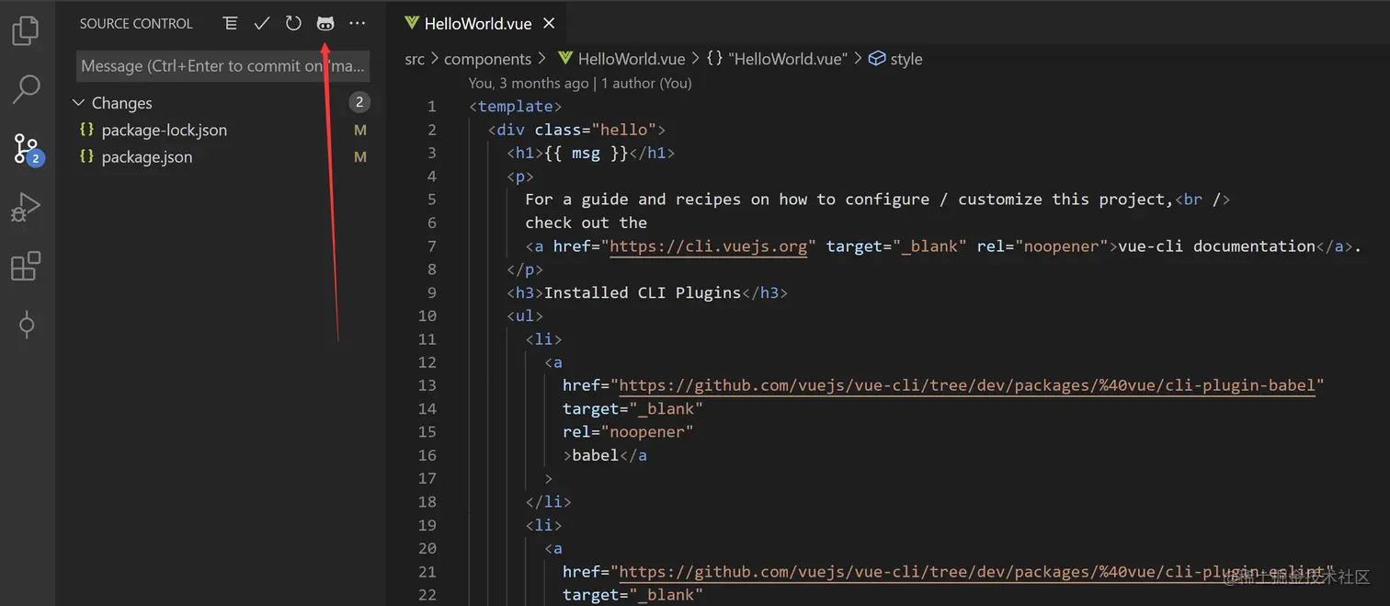1390x606 pixels.
Task: Click class="hello" attribute on line 2
Action: pos(596,130)
